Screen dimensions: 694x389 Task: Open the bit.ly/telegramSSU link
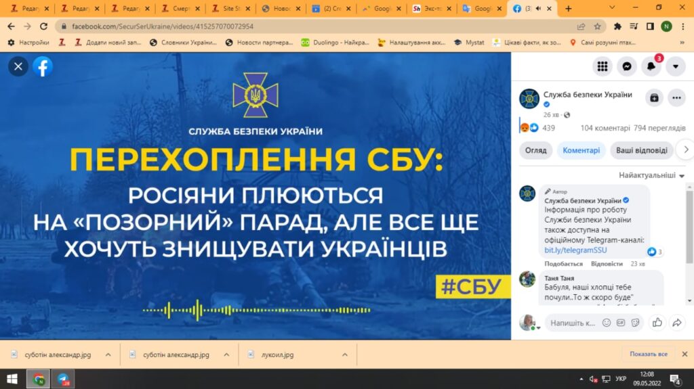[x=566, y=250]
